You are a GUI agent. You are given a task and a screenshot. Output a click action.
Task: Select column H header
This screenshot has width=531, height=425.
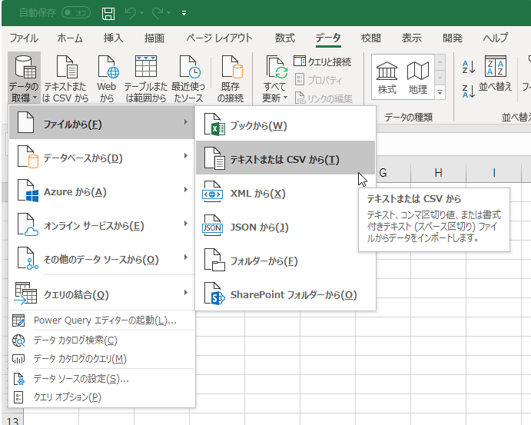click(438, 173)
